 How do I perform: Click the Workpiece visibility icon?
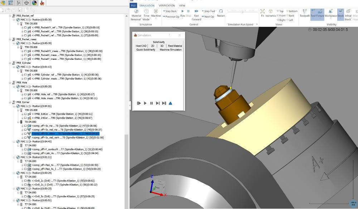(x=330, y=13)
